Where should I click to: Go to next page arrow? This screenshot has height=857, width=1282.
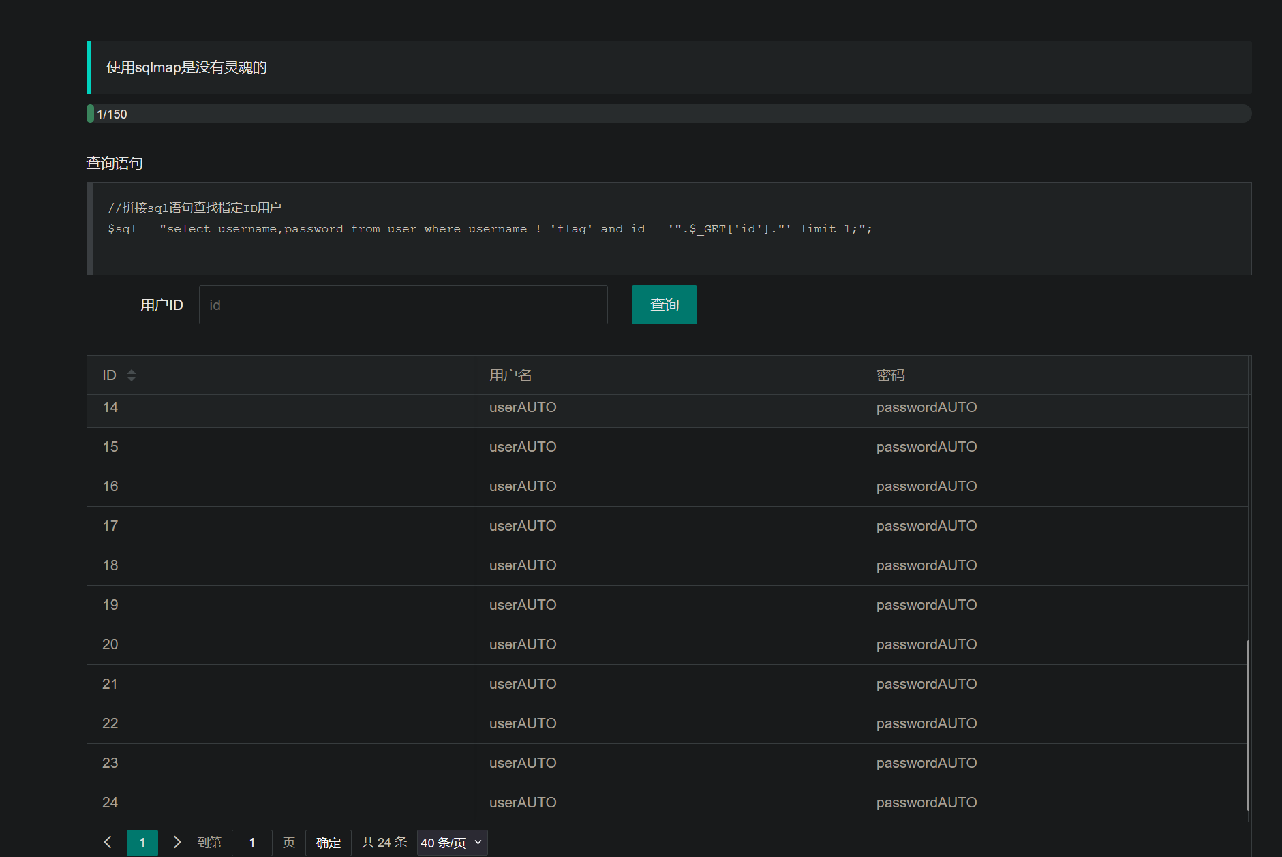[x=177, y=842]
